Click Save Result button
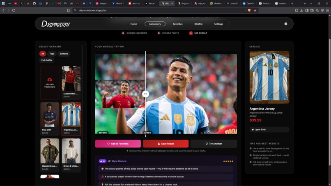 coord(165,144)
